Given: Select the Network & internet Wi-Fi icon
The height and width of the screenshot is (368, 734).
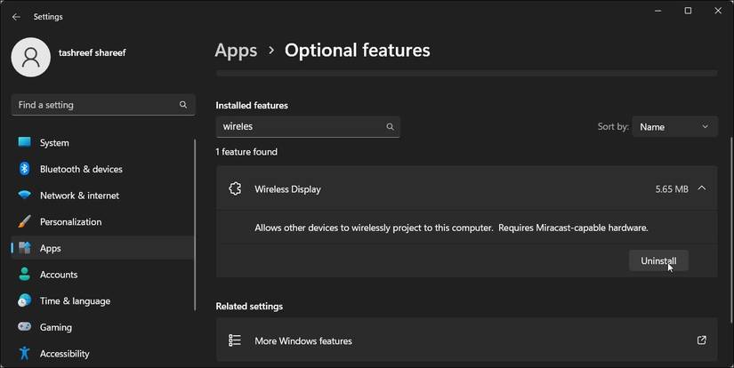Looking at the screenshot, I should pyautogui.click(x=25, y=196).
